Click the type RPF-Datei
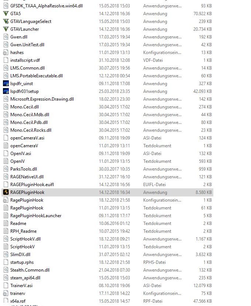Viewport: 251px width, 306px height. pyautogui.click(x=153, y=301)
